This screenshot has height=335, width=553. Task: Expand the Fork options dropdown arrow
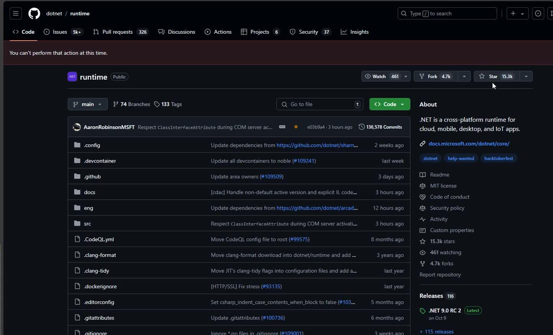pos(464,76)
